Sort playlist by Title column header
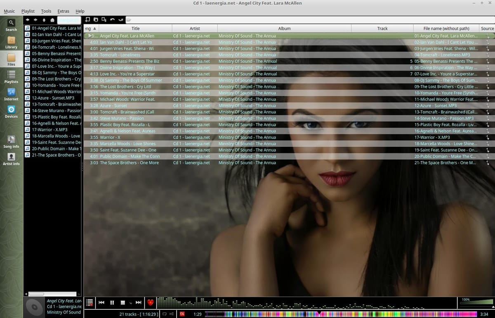 pos(135,28)
